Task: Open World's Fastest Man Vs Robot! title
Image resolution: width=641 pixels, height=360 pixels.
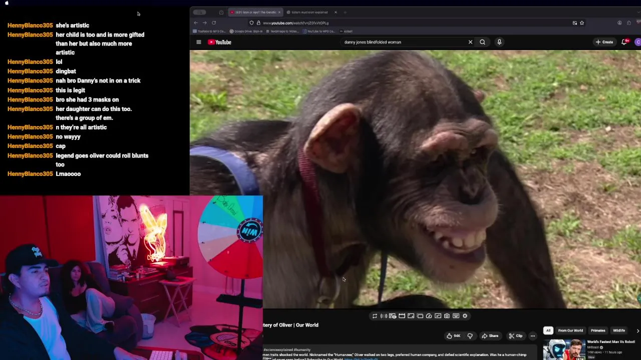Action: (611, 342)
